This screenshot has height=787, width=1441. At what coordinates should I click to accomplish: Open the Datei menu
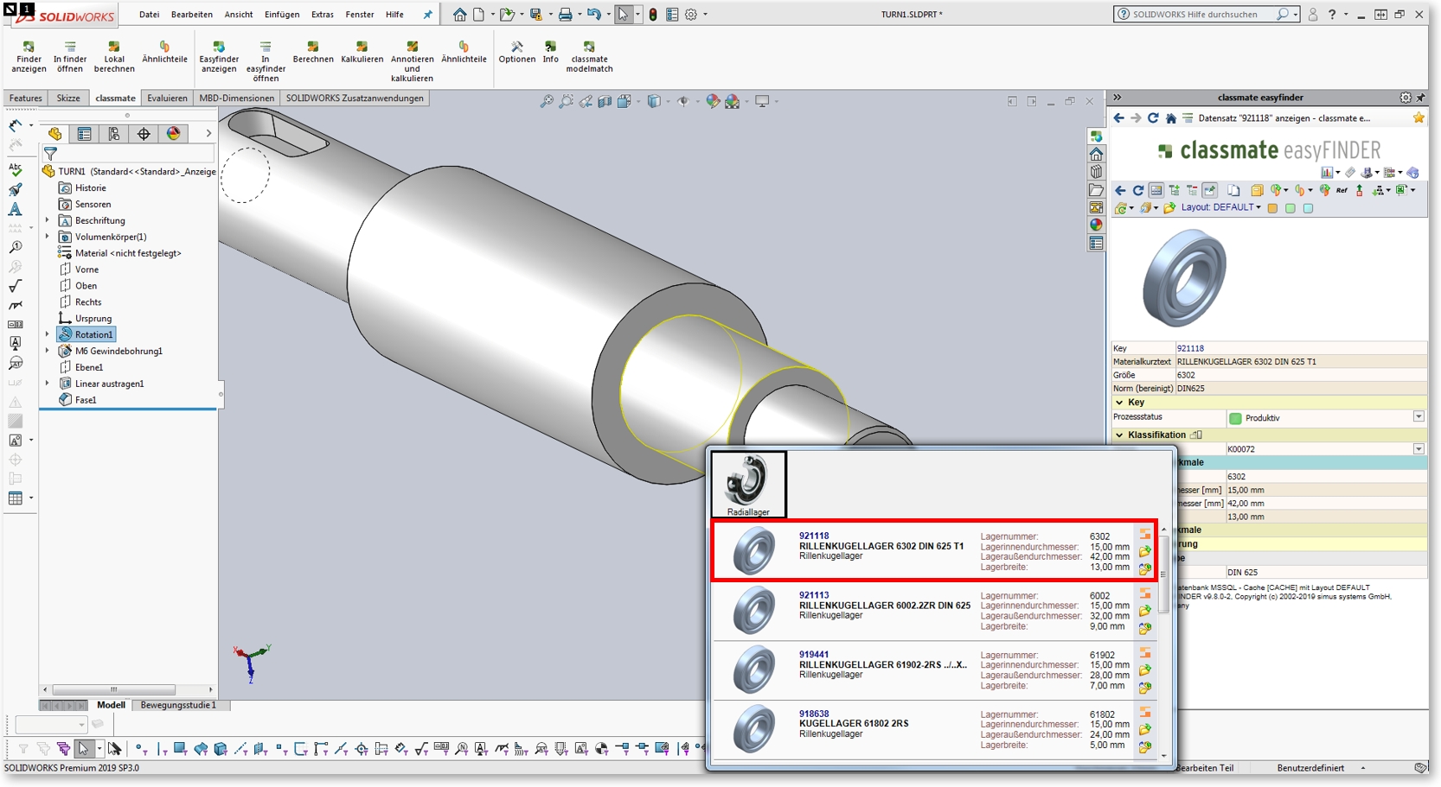149,15
